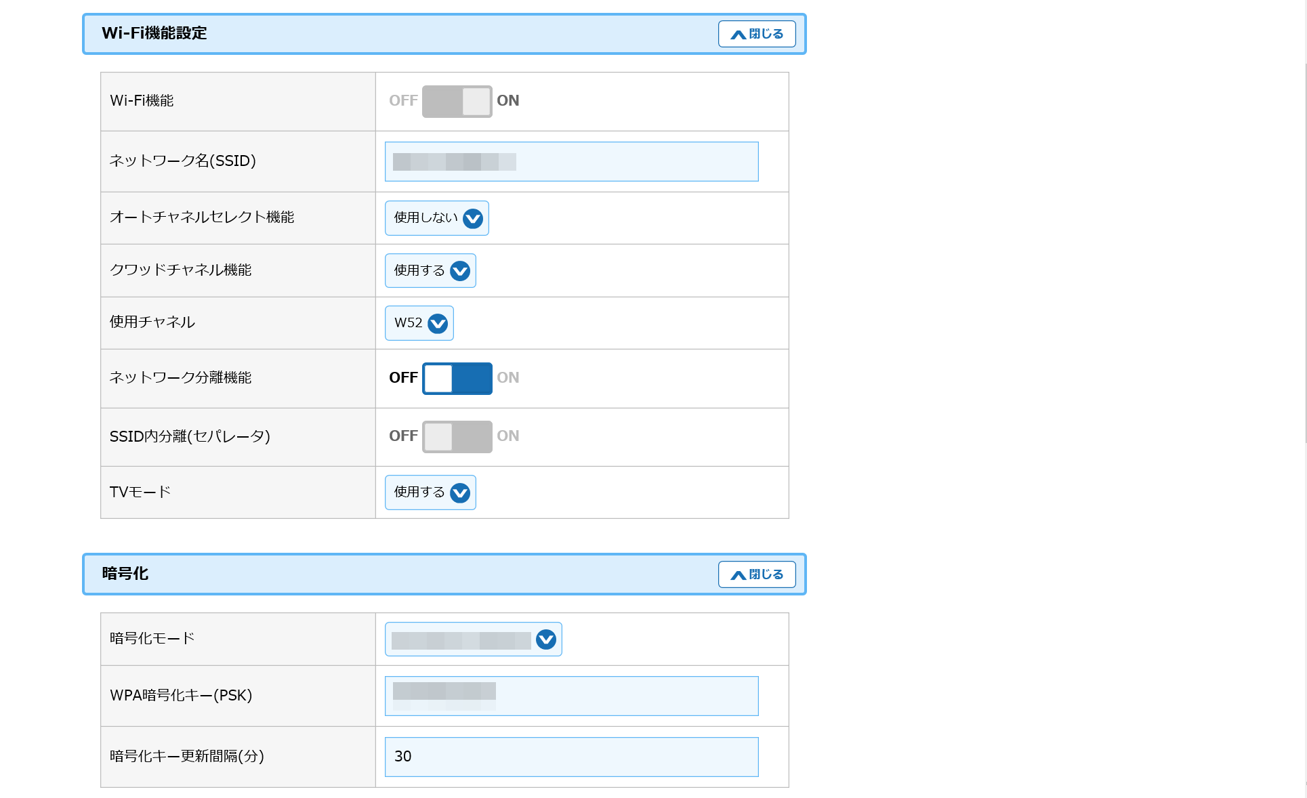Image resolution: width=1307 pixels, height=798 pixels.
Task: Toggle the Wi-Fi機能 switch
Action: (x=457, y=101)
